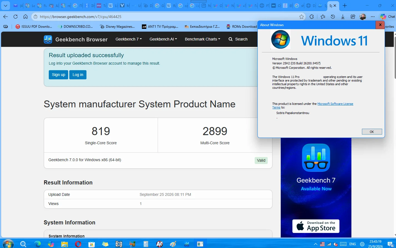This screenshot has width=396, height=248.
Task: Open the browser extensions puzzle icon
Action: pyautogui.click(x=312, y=17)
